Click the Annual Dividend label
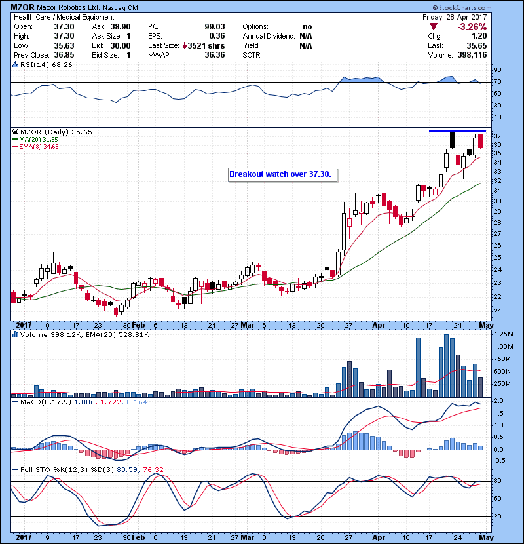 (x=269, y=36)
